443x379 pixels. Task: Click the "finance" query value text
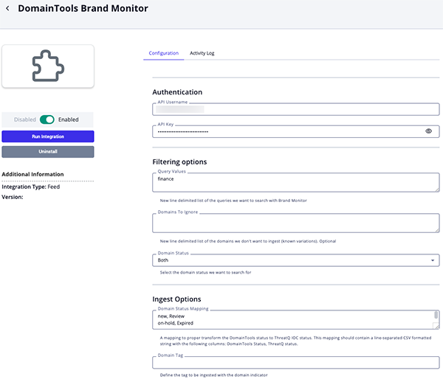[x=165, y=179]
